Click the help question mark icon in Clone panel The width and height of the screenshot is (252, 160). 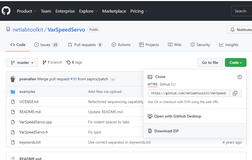coord(239,77)
